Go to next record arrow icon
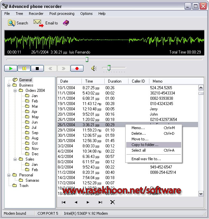Viewport: 209px width, 219px height. tap(88, 202)
